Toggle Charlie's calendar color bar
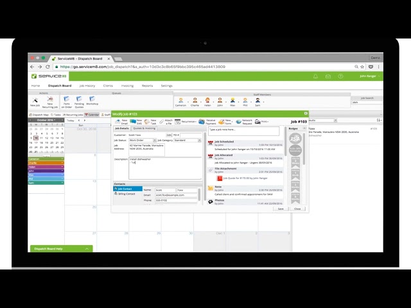 [x=46, y=163]
